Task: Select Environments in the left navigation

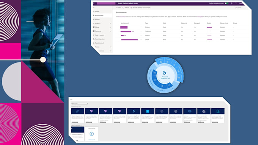Action: [x=102, y=16]
